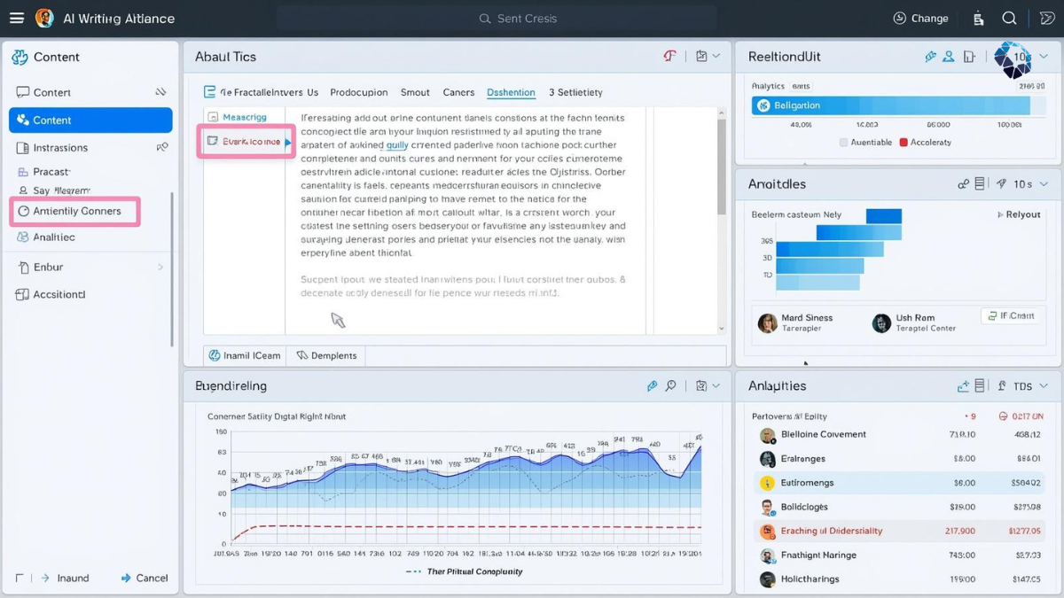Open the Buendireling header chart dropdown
1064x598 pixels.
pos(708,386)
